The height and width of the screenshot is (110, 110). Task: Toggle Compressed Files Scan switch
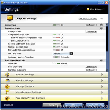tap(56, 34)
